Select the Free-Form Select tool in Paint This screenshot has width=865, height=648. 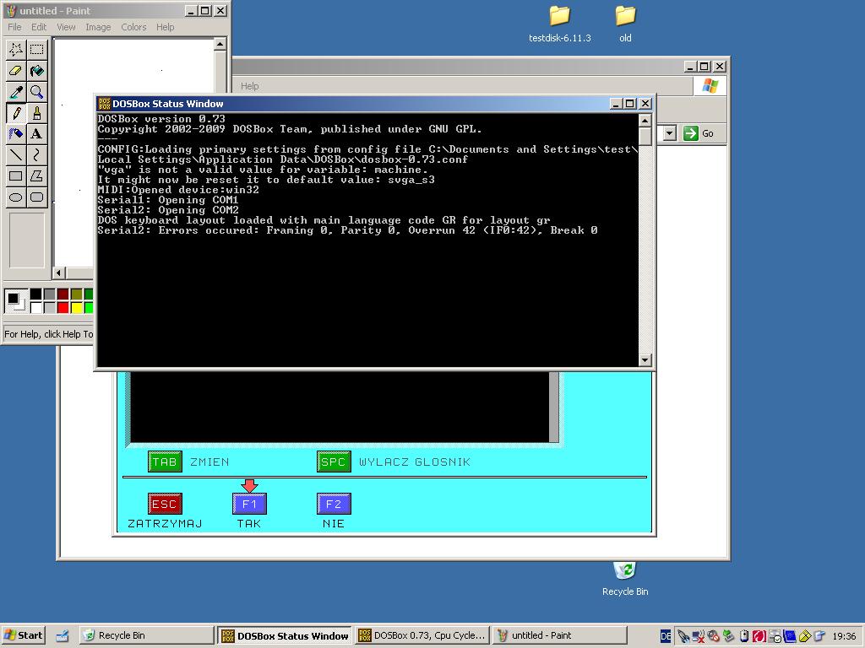click(x=16, y=50)
